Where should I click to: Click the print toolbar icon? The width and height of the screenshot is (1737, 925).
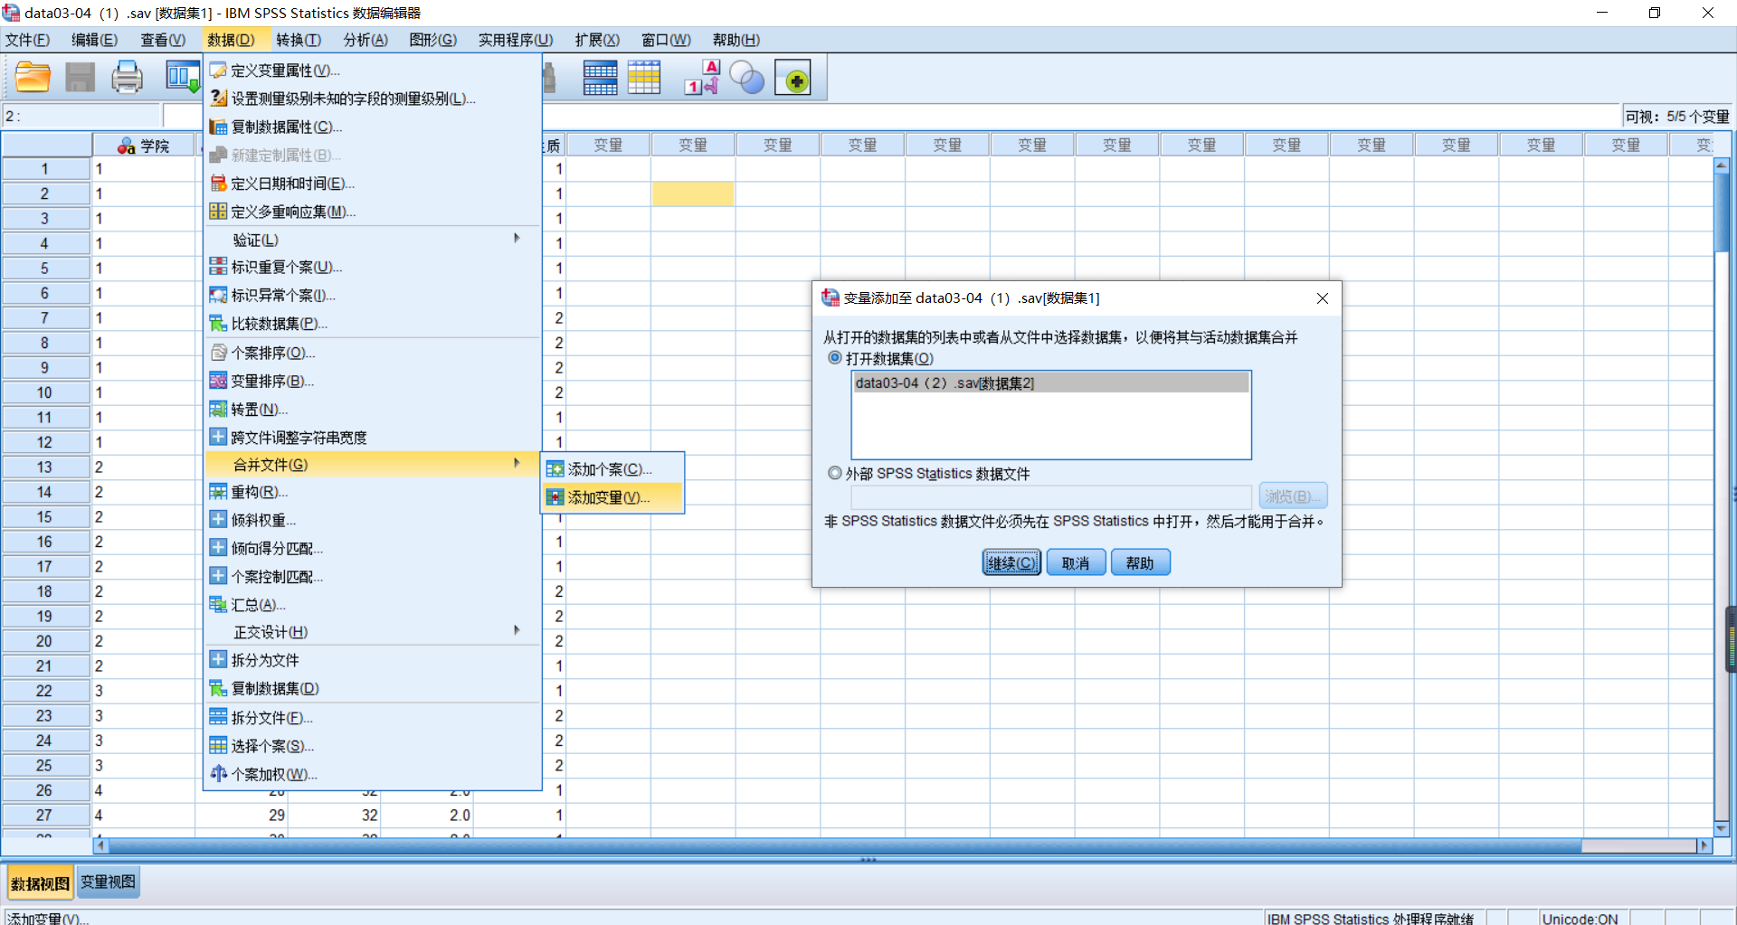(127, 78)
